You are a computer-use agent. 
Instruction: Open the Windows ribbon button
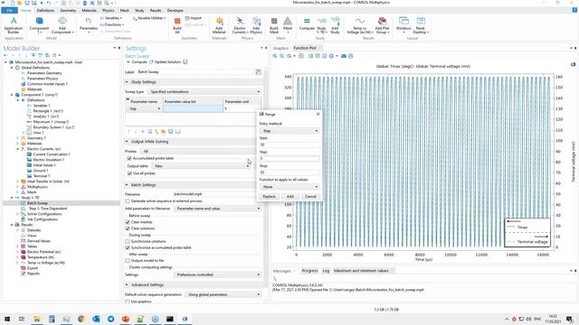pyautogui.click(x=403, y=25)
